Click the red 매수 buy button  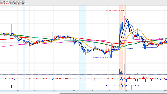(x=19, y=4)
